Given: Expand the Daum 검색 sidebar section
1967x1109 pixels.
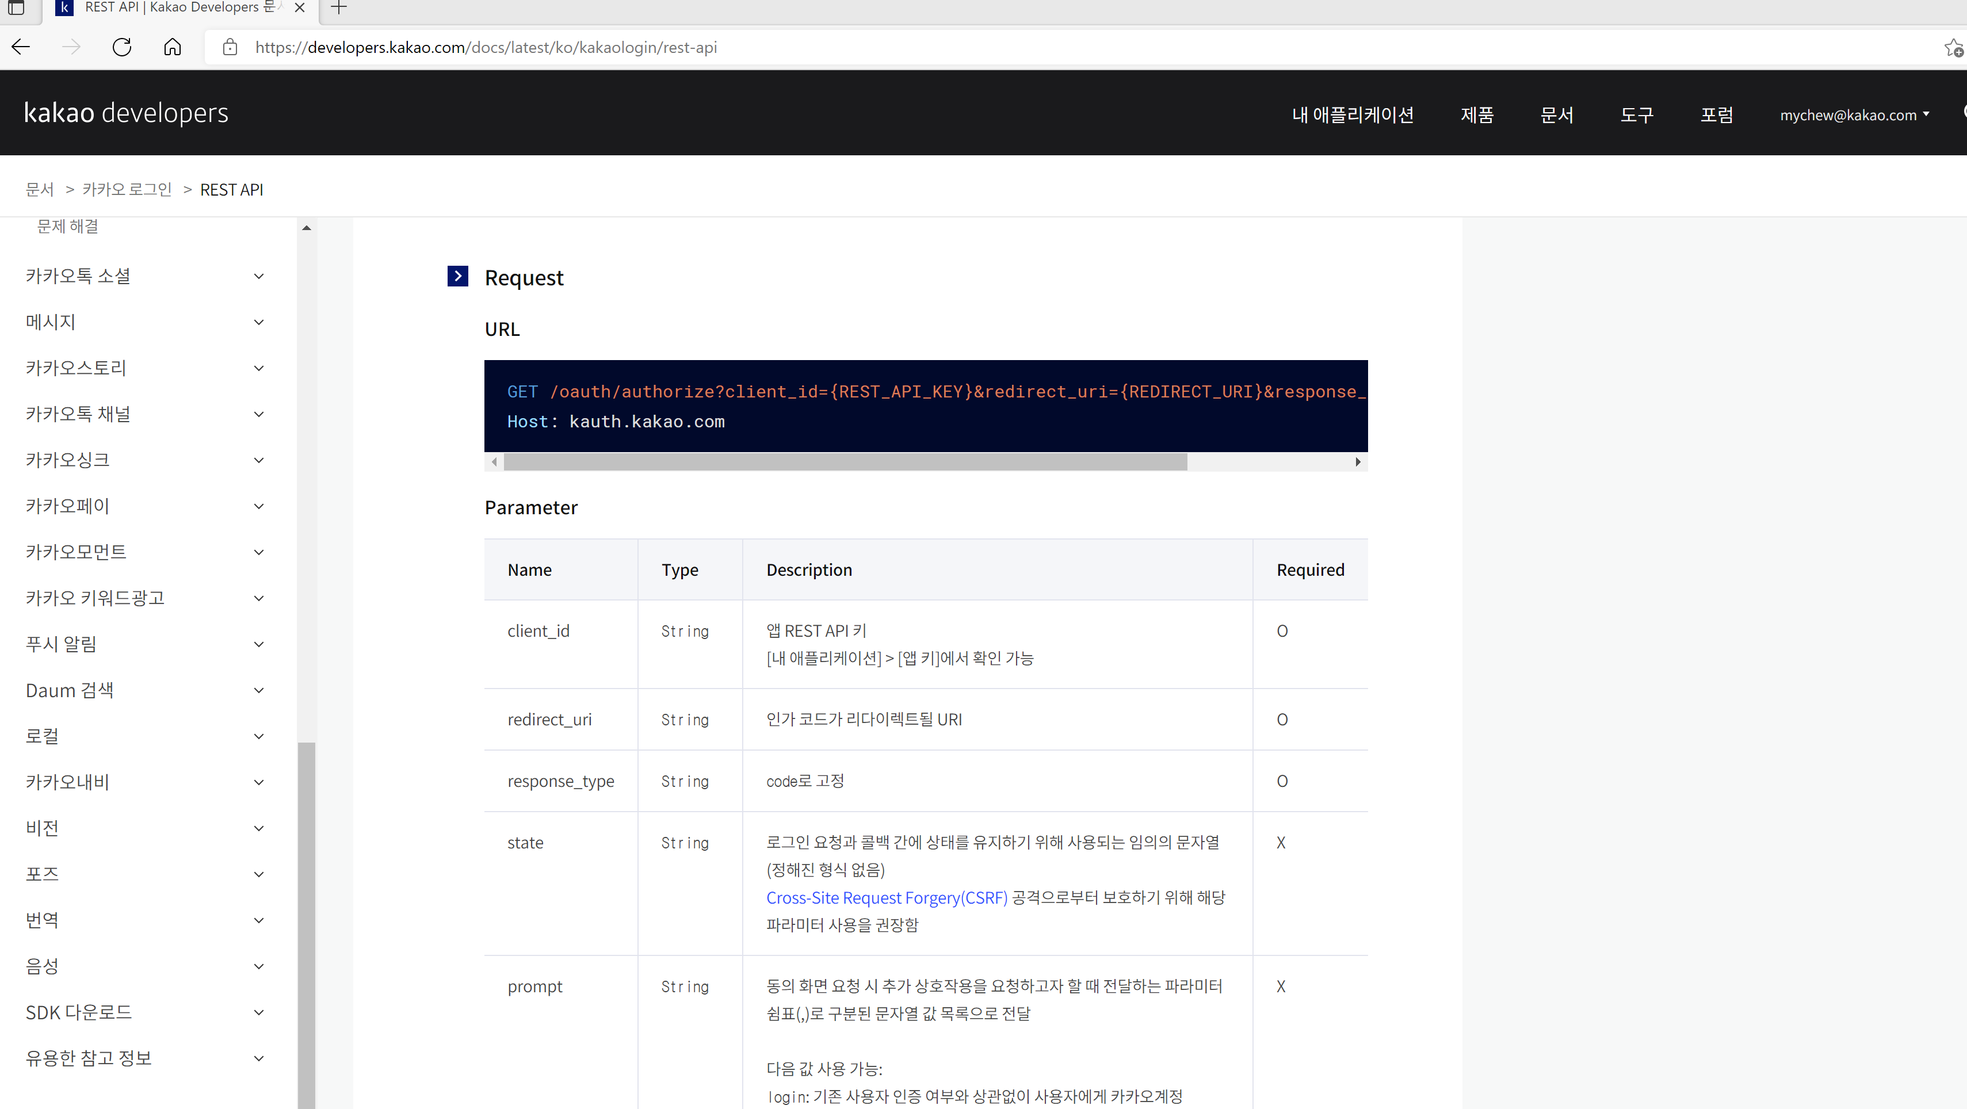Looking at the screenshot, I should [258, 691].
